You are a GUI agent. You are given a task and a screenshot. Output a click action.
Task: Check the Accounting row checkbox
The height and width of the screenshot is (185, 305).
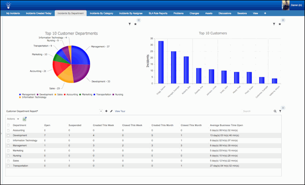pyautogui.click(x=9, y=130)
